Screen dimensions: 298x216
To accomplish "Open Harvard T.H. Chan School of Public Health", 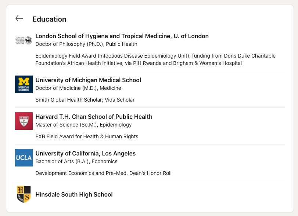I will pyautogui.click(x=94, y=117).
